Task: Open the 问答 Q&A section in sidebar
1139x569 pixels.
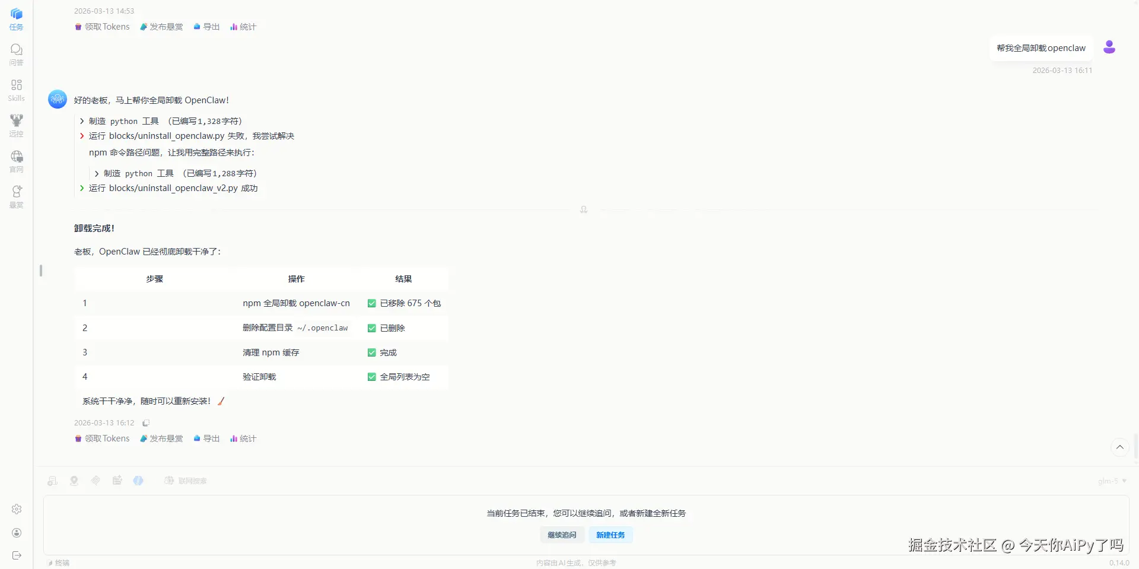Action: 16,55
